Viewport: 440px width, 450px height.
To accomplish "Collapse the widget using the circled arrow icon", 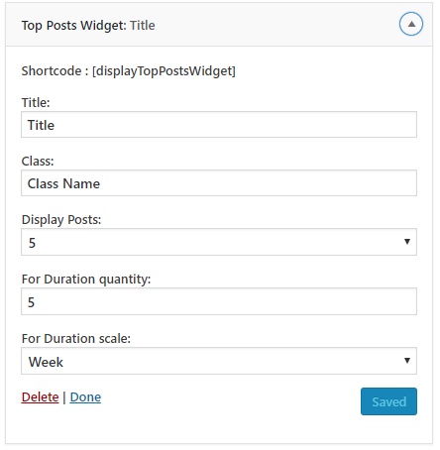I will pos(411,24).
